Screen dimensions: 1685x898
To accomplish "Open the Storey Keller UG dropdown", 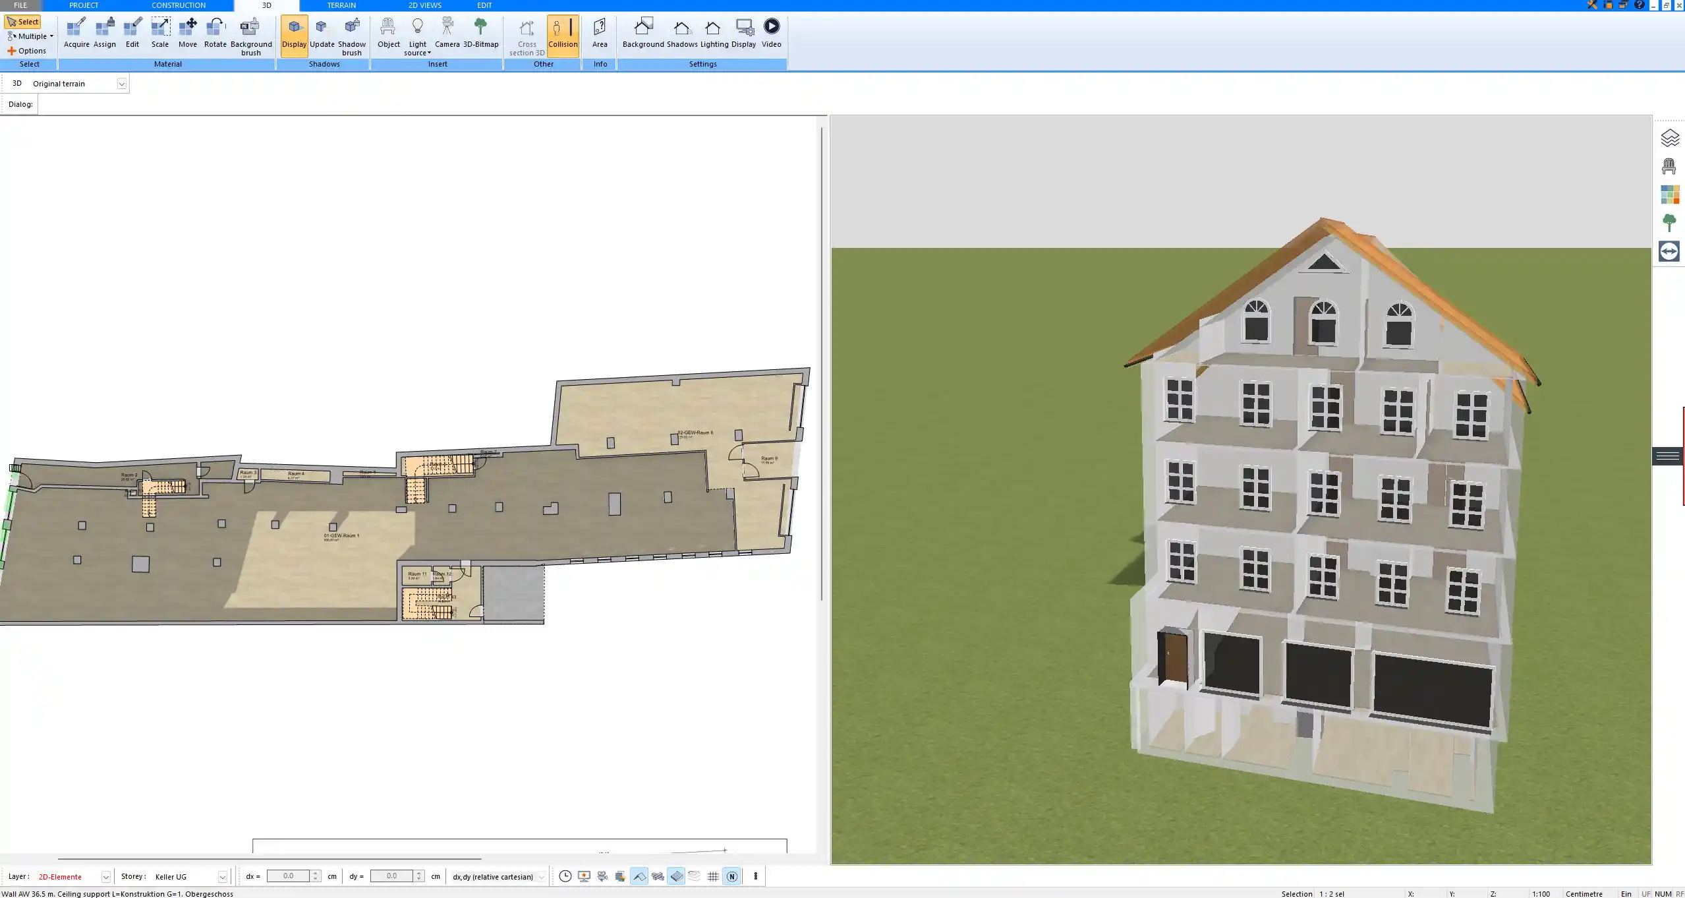I will (x=223, y=877).
